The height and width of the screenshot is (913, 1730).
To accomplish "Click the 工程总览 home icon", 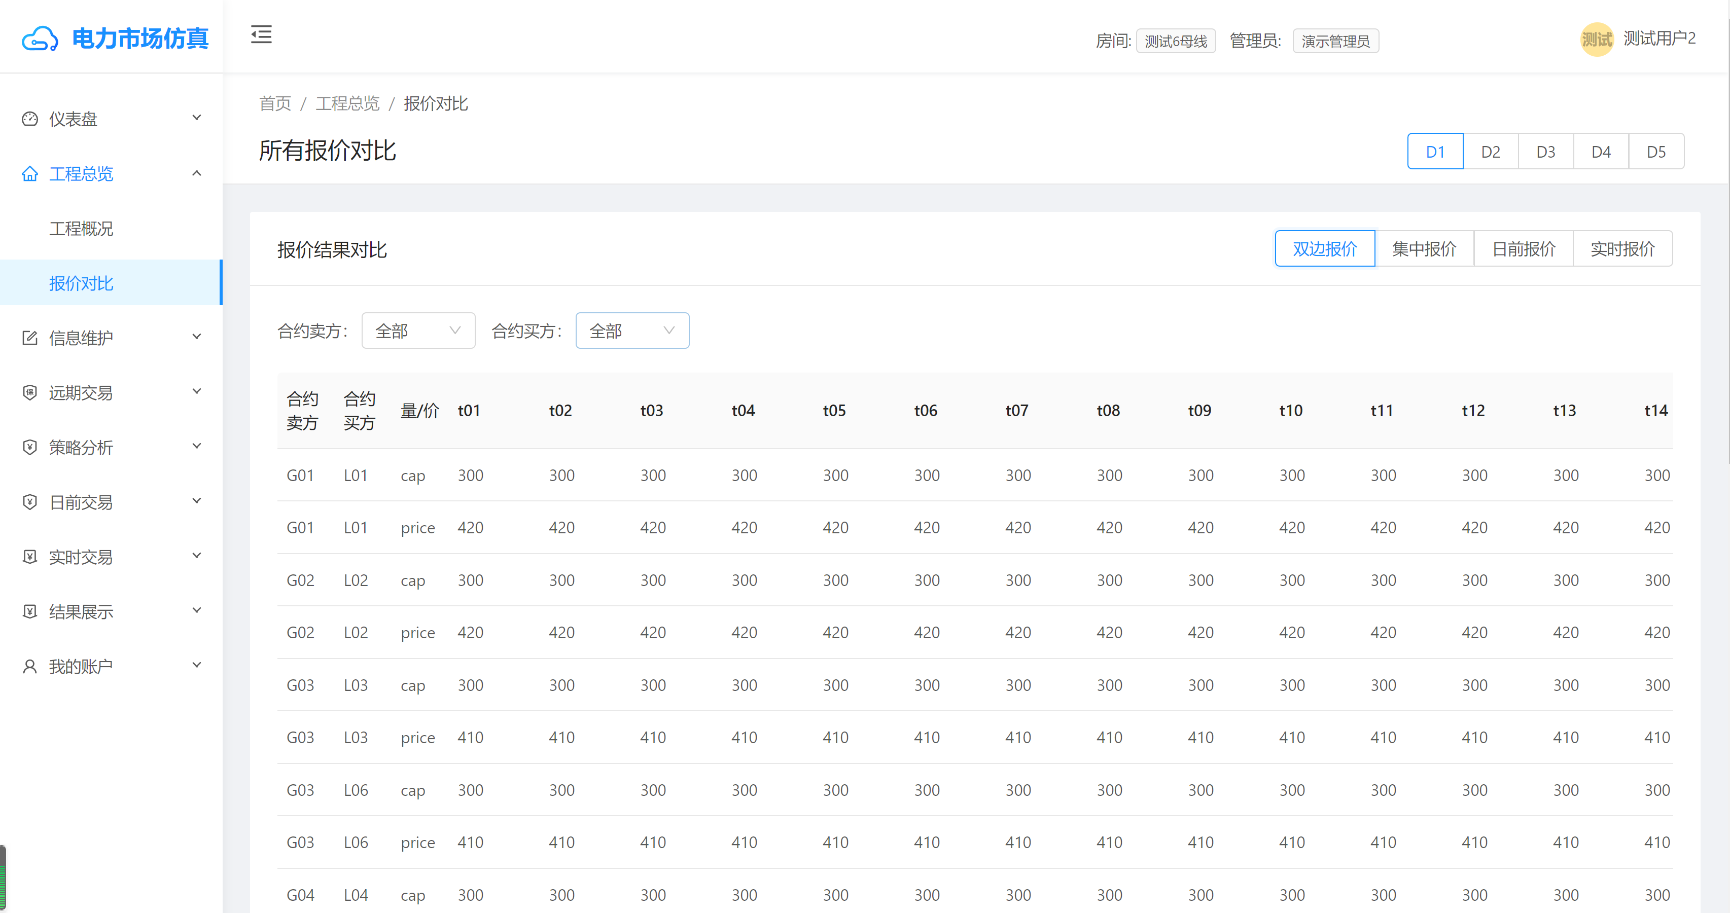I will (29, 174).
